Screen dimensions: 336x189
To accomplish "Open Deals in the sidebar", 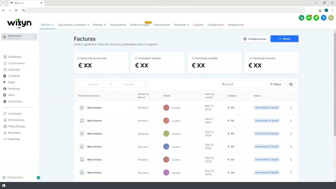I will click(x=11, y=82).
